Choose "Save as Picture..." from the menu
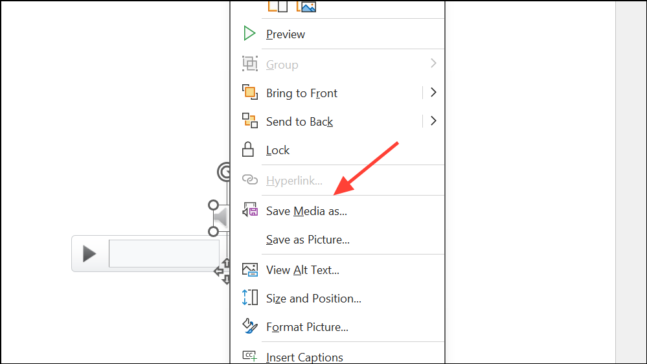 [x=308, y=240]
